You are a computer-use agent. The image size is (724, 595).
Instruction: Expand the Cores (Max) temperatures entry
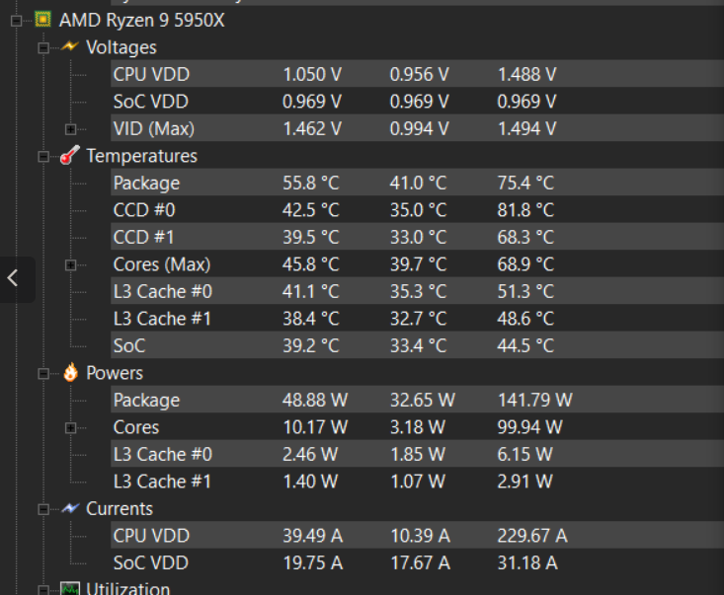coord(71,264)
